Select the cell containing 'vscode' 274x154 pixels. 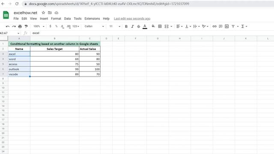19,74
